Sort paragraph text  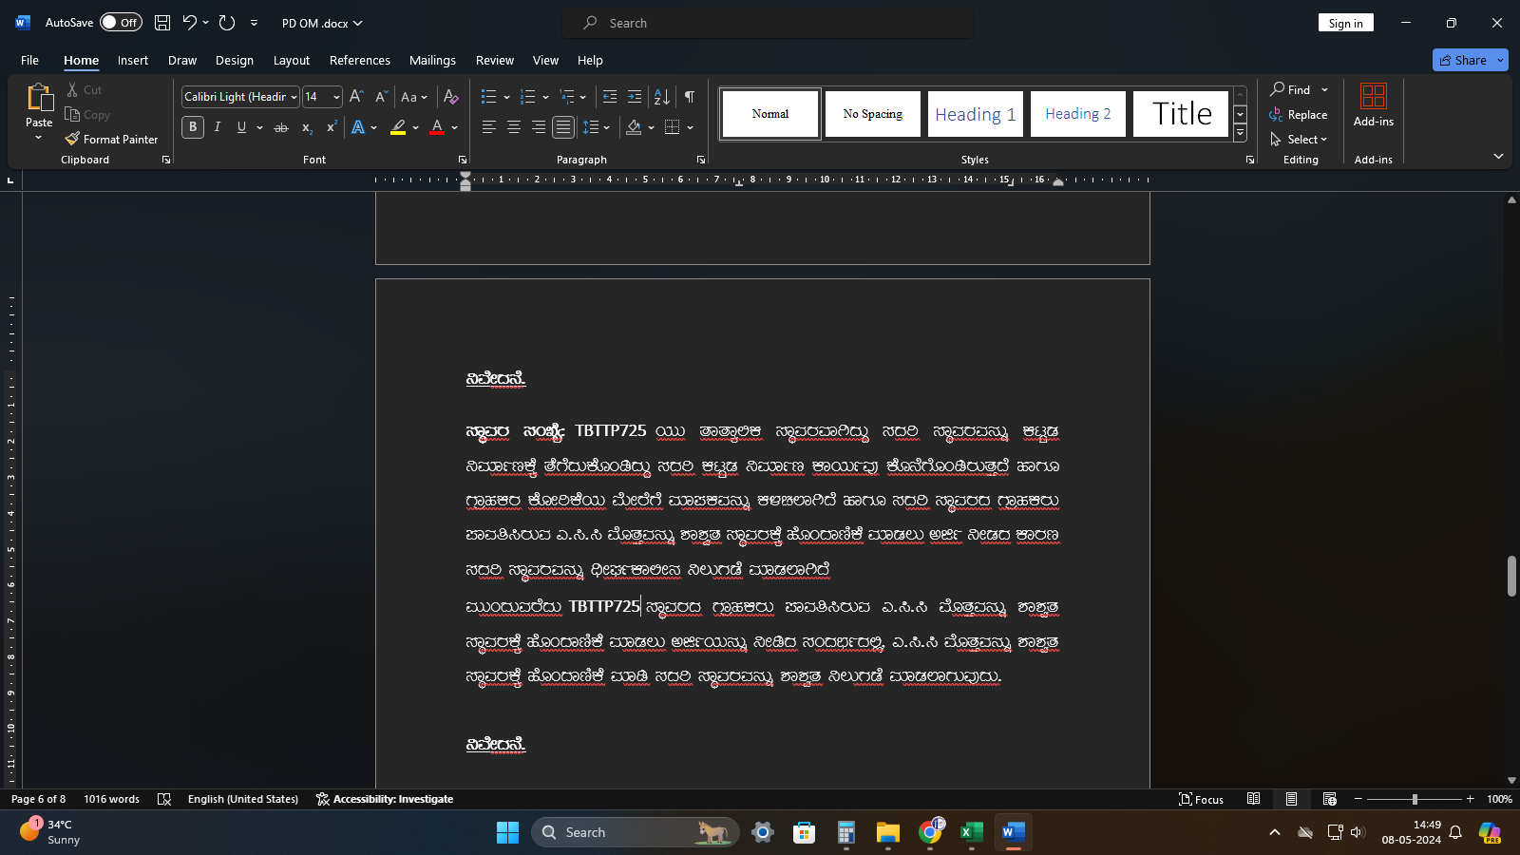[x=662, y=97]
